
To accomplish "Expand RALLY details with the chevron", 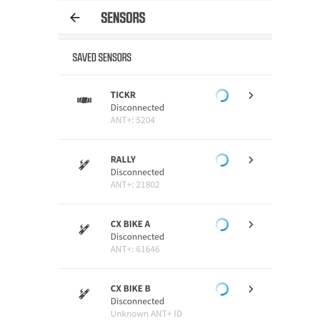I will click(251, 160).
